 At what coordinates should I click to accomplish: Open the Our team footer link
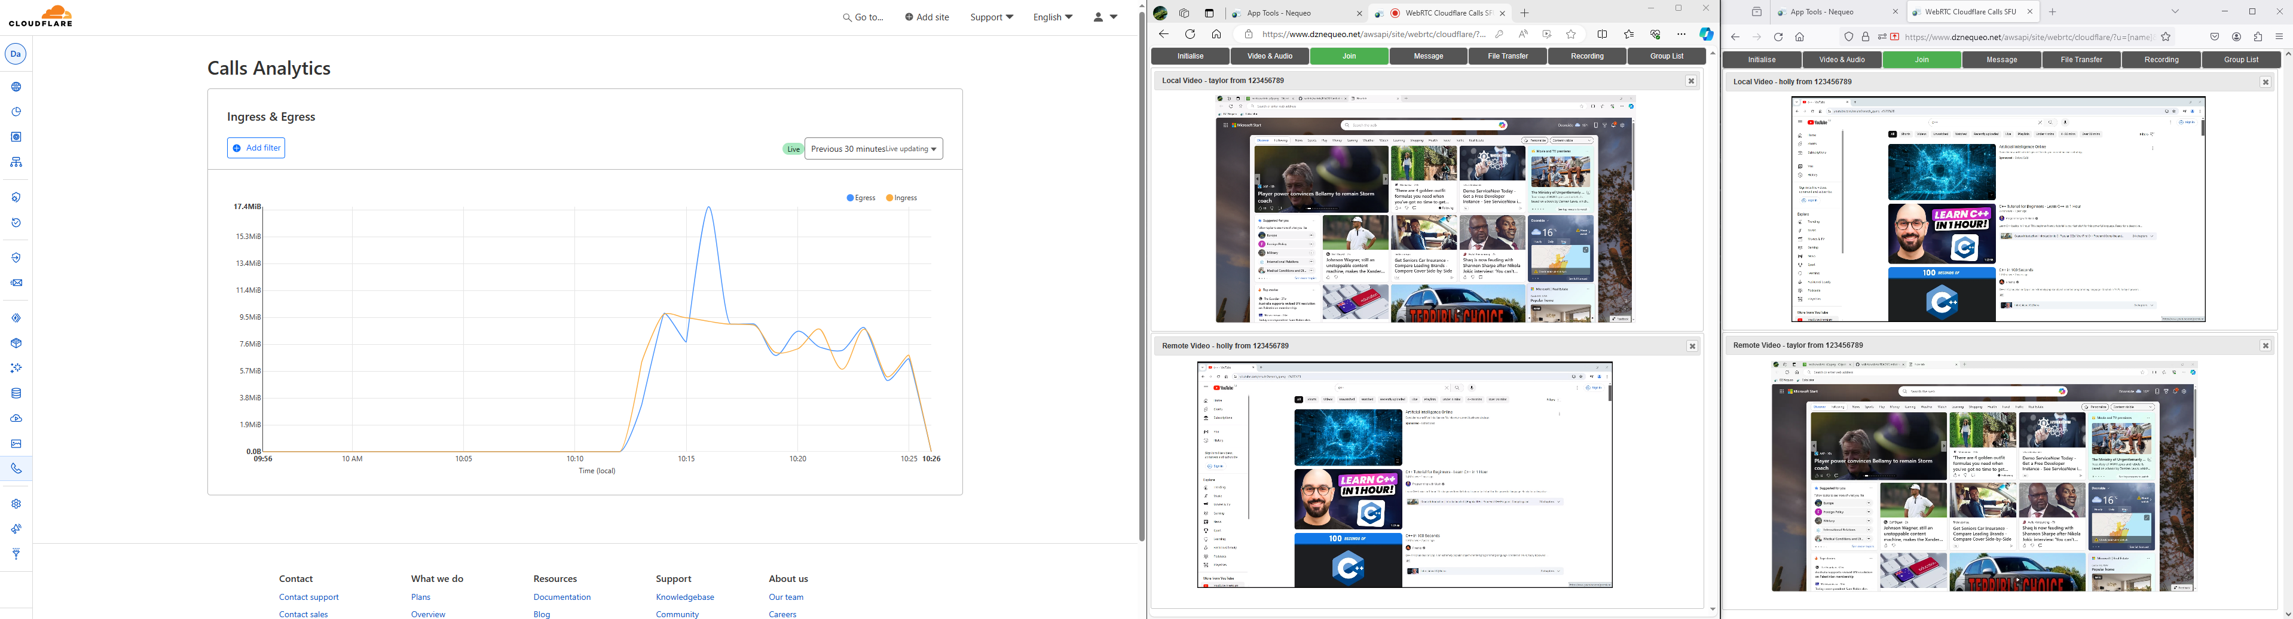786,597
